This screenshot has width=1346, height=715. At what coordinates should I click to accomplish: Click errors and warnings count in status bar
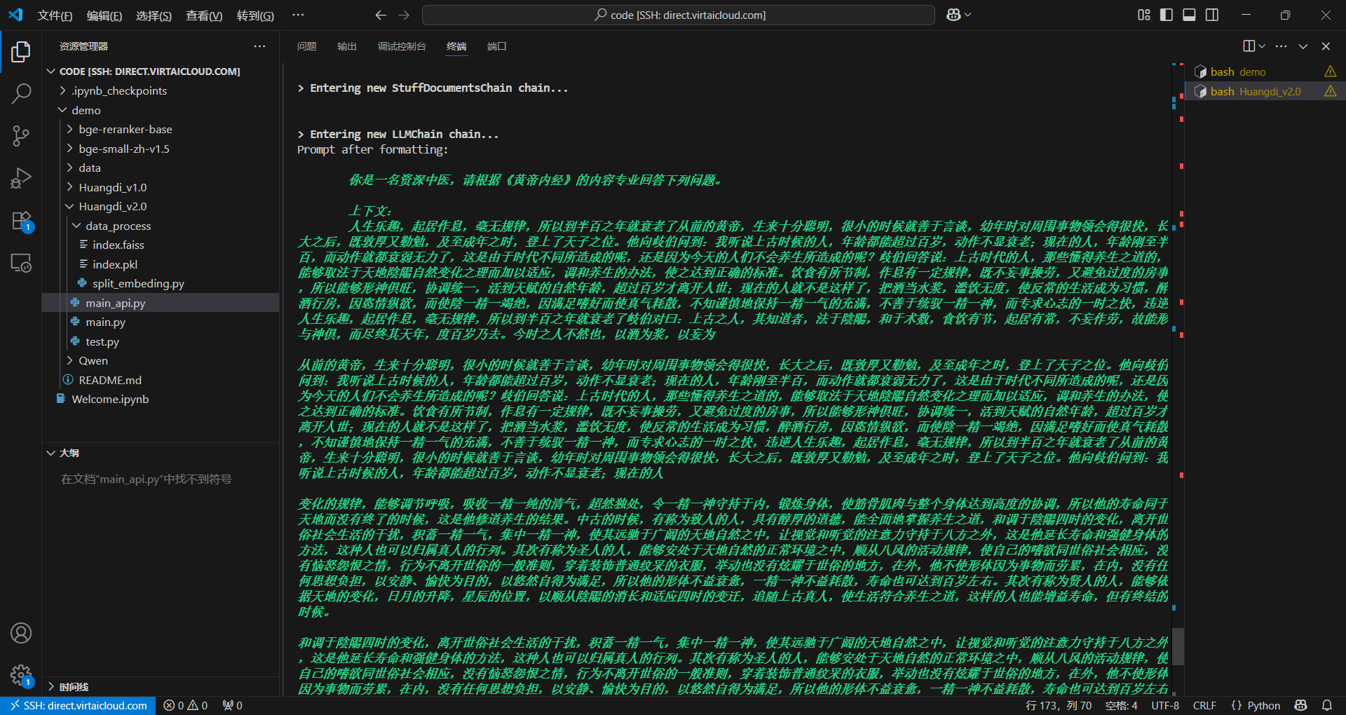point(186,705)
